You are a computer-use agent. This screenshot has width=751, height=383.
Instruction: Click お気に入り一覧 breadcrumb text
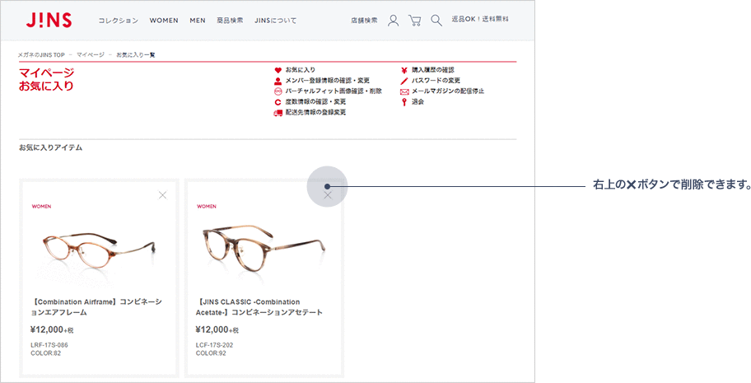[136, 55]
